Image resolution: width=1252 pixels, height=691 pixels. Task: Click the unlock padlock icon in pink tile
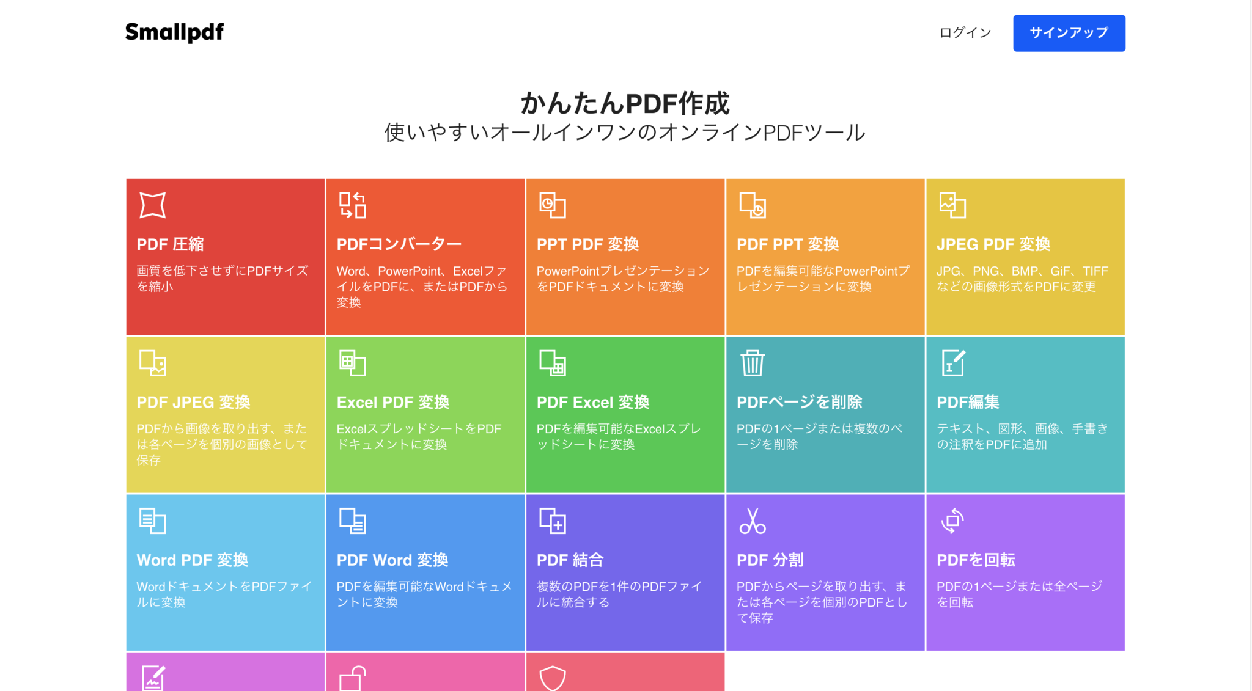pyautogui.click(x=352, y=678)
